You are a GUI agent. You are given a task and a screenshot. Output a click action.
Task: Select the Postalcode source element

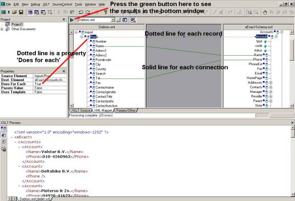tap(103, 60)
